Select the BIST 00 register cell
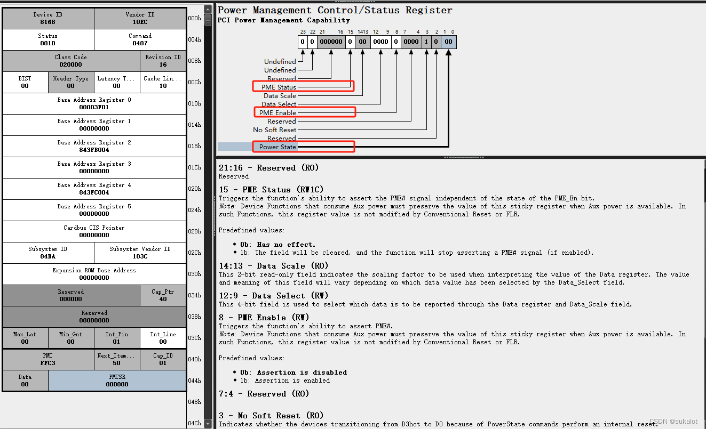Screen dimensions: 706x429 pyautogui.click(x=25, y=83)
